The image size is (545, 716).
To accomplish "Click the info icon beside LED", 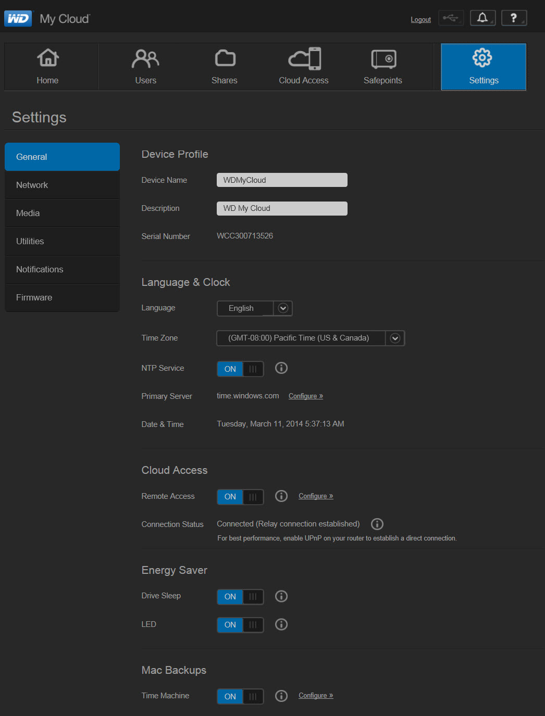I will click(281, 624).
